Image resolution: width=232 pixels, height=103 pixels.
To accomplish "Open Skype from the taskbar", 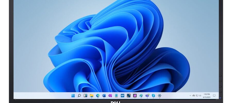I will point(153,96).
